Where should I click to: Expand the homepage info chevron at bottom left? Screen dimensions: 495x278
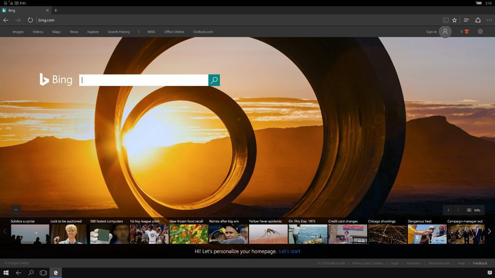(15, 209)
